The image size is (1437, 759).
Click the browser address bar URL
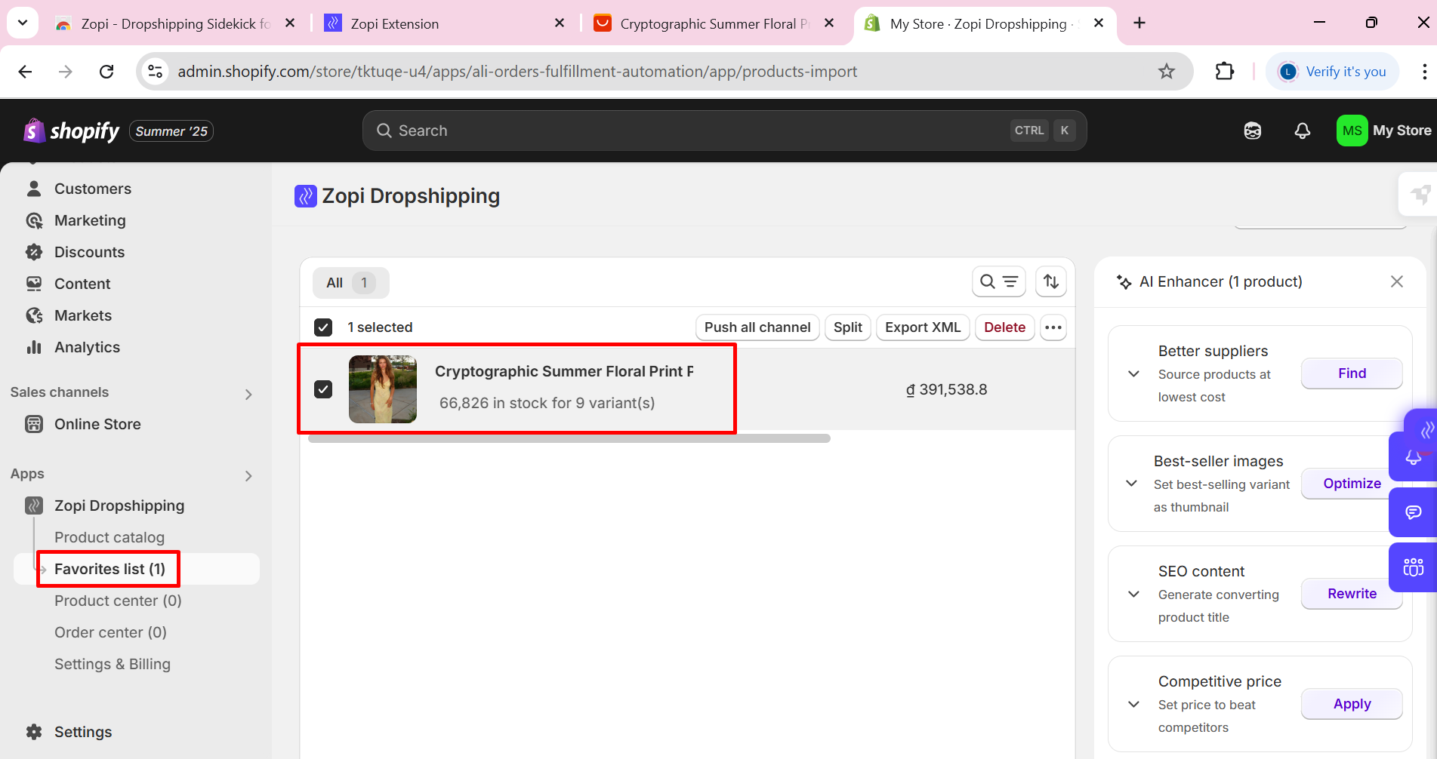(517, 72)
